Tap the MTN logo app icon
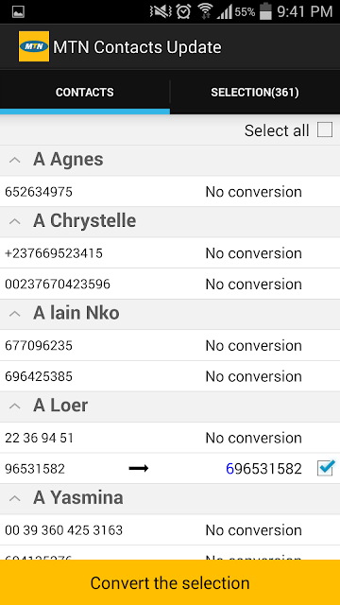The image size is (340, 605). pos(34,46)
